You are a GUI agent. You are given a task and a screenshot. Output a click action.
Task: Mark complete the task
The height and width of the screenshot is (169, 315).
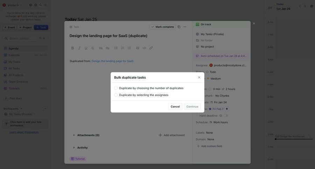click(x=162, y=27)
